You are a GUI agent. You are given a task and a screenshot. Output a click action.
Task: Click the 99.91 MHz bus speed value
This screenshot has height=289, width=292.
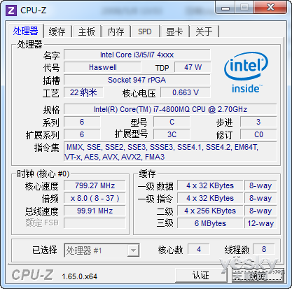(x=95, y=211)
